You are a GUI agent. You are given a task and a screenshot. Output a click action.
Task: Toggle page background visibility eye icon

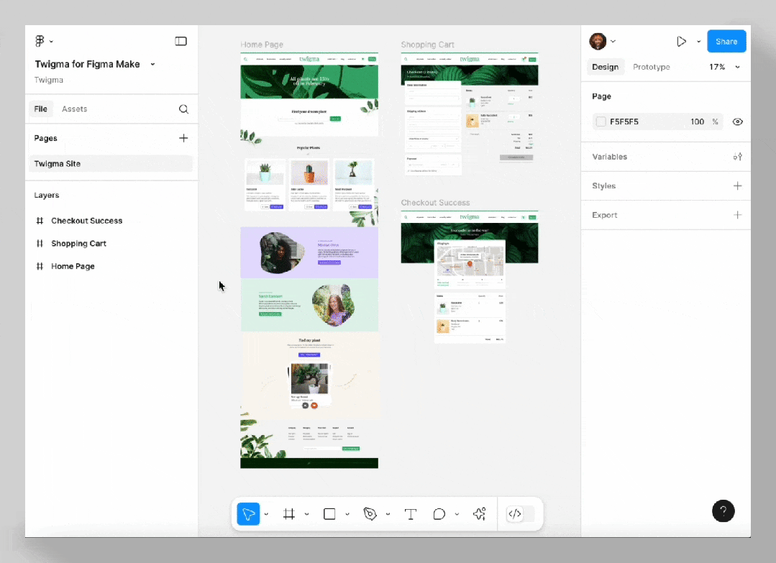[x=737, y=122]
